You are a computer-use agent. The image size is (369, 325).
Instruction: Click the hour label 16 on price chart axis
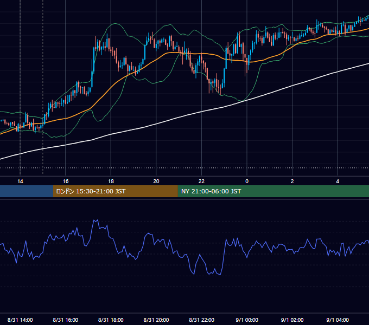[66, 181]
